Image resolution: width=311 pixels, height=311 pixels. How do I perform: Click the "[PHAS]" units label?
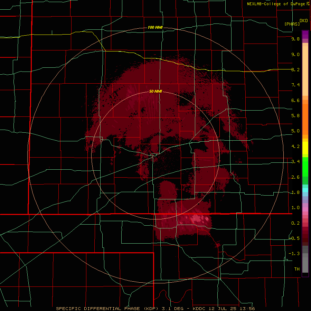pyautogui.click(x=292, y=24)
